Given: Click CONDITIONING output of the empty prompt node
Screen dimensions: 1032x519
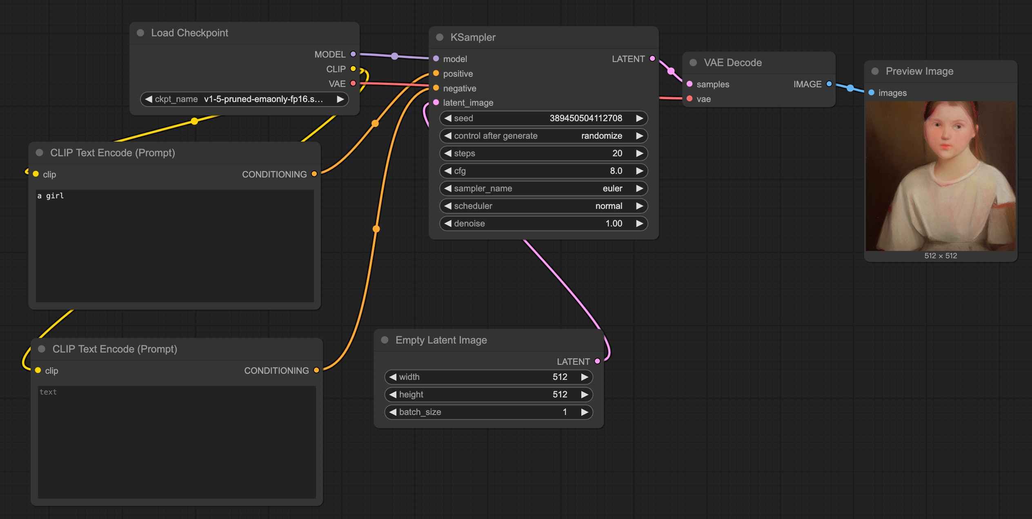Looking at the screenshot, I should 316,370.
